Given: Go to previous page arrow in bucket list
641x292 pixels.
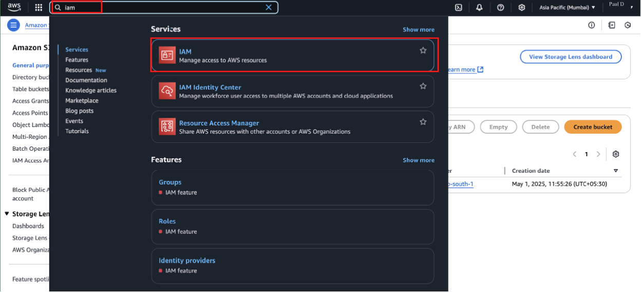Looking at the screenshot, I should click(x=575, y=154).
